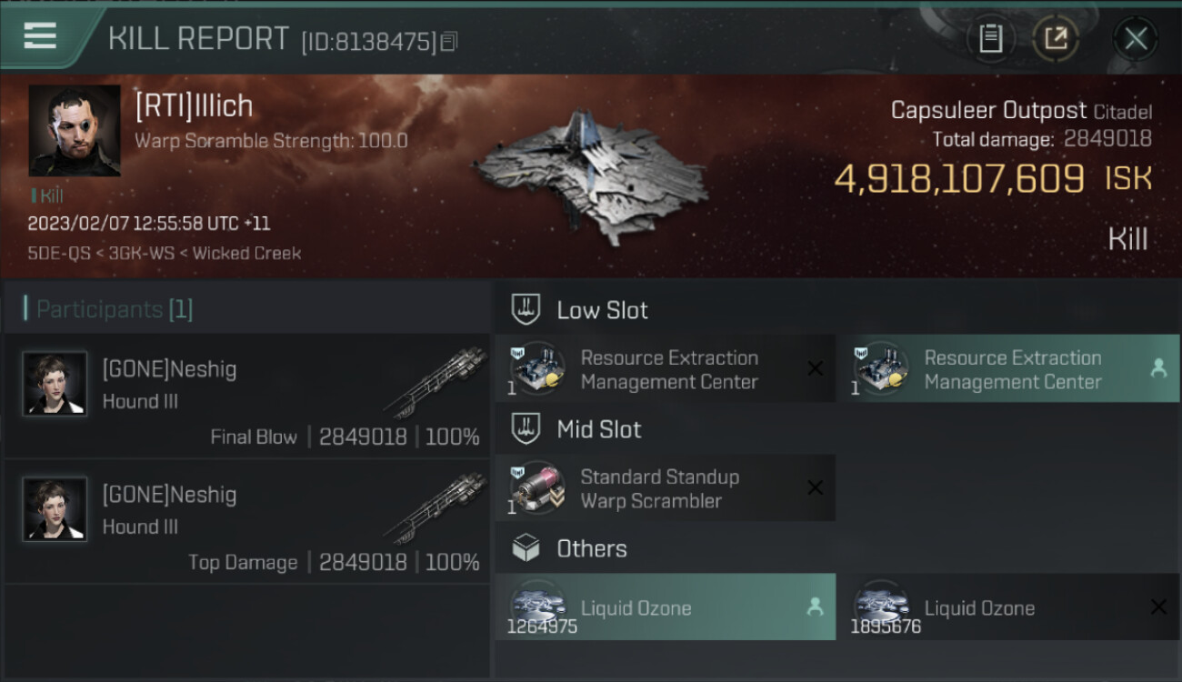Click the share export icon
The height and width of the screenshot is (682, 1182).
(x=1056, y=38)
